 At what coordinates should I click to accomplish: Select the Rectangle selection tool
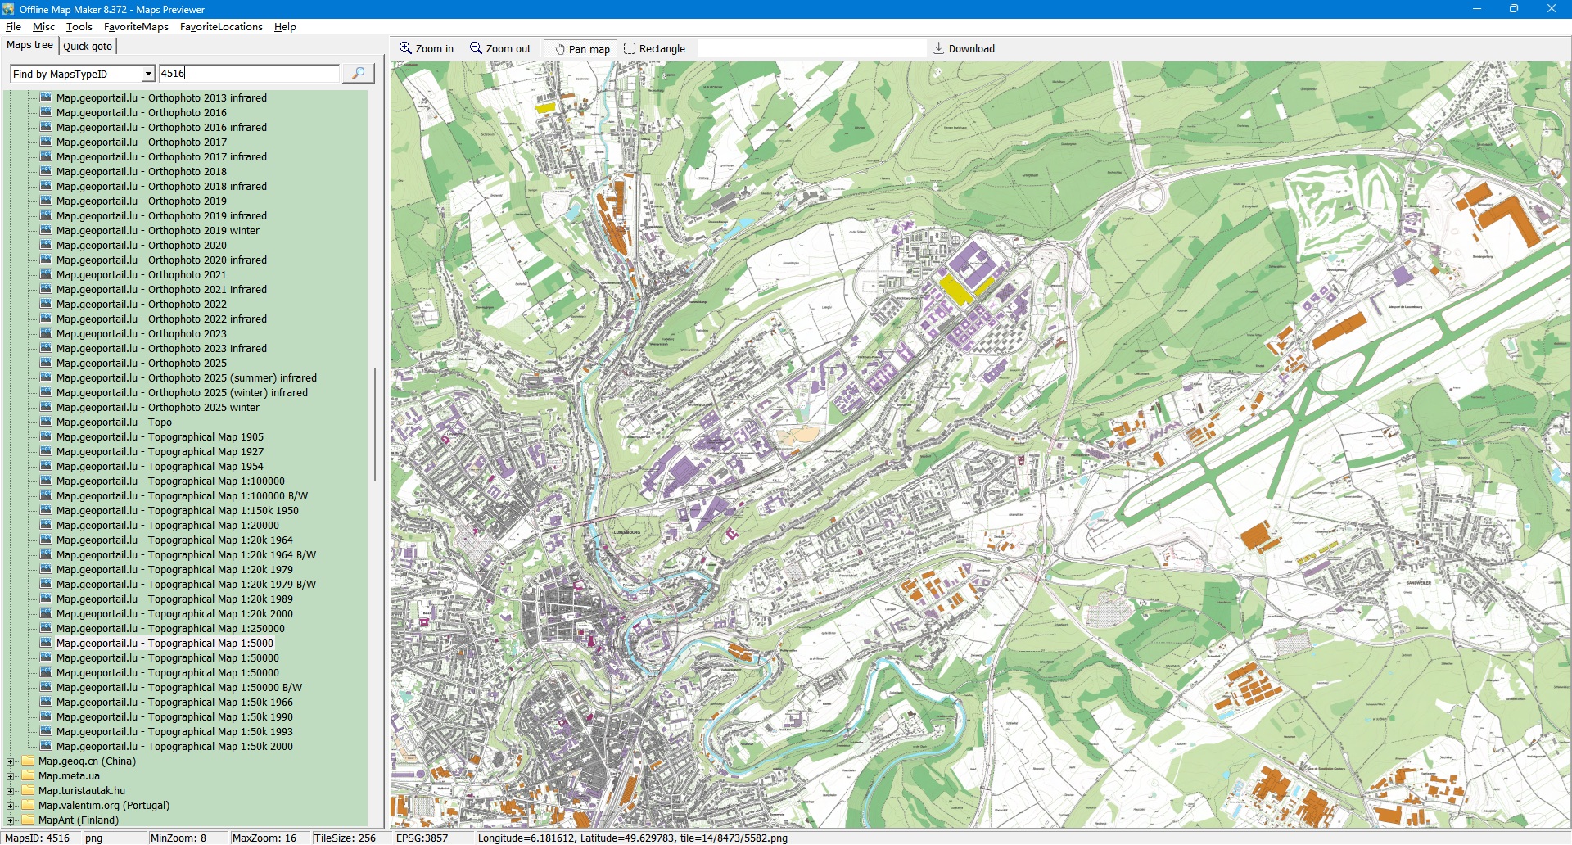click(630, 48)
